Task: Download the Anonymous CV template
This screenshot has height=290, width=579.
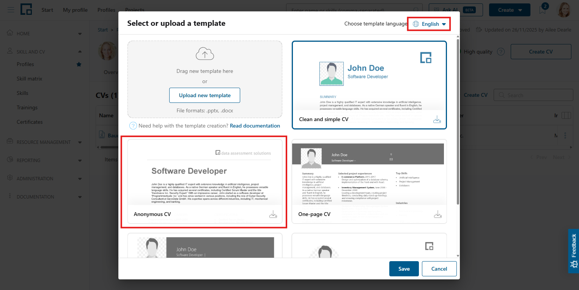Action: tap(273, 214)
